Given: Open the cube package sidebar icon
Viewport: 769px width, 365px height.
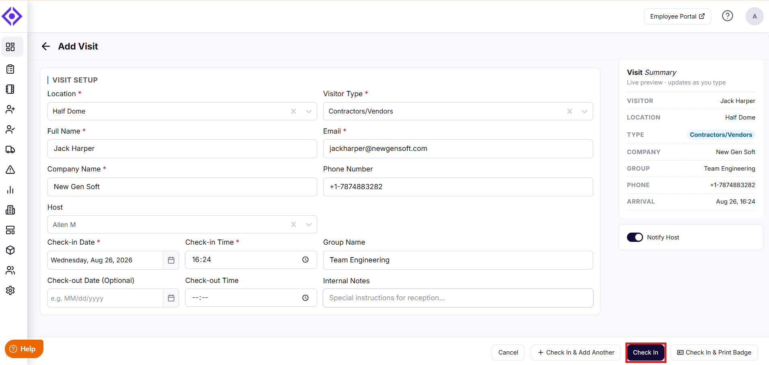Looking at the screenshot, I should pos(10,250).
